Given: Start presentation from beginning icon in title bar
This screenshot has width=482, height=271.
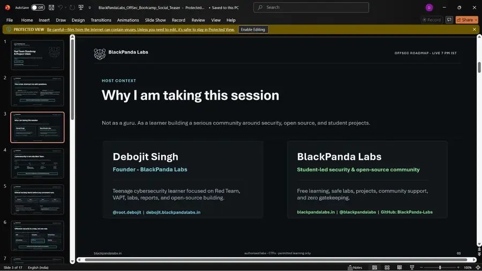Looking at the screenshot, I should click(x=81, y=7).
